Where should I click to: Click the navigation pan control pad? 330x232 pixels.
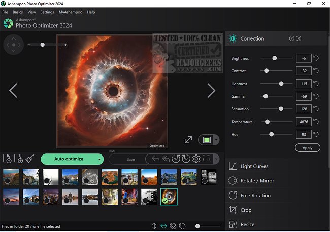(14, 45)
